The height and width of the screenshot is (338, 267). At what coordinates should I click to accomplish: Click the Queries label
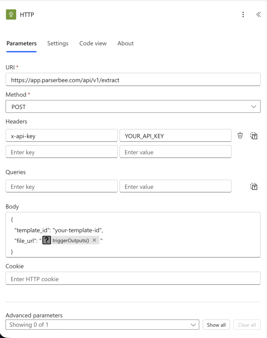click(x=16, y=172)
